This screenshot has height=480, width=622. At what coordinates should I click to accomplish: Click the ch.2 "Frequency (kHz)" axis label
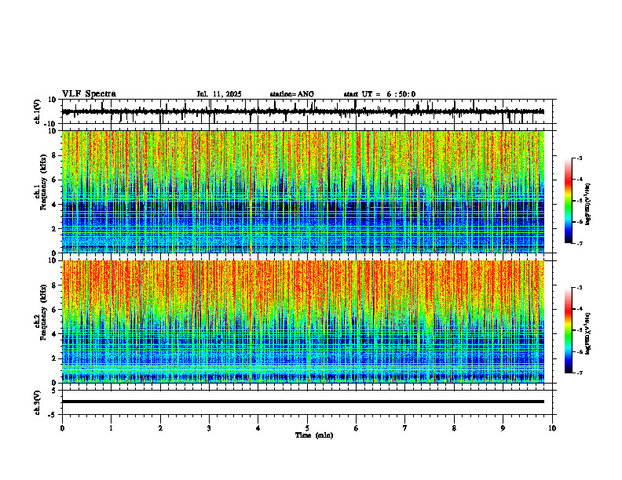click(x=42, y=312)
